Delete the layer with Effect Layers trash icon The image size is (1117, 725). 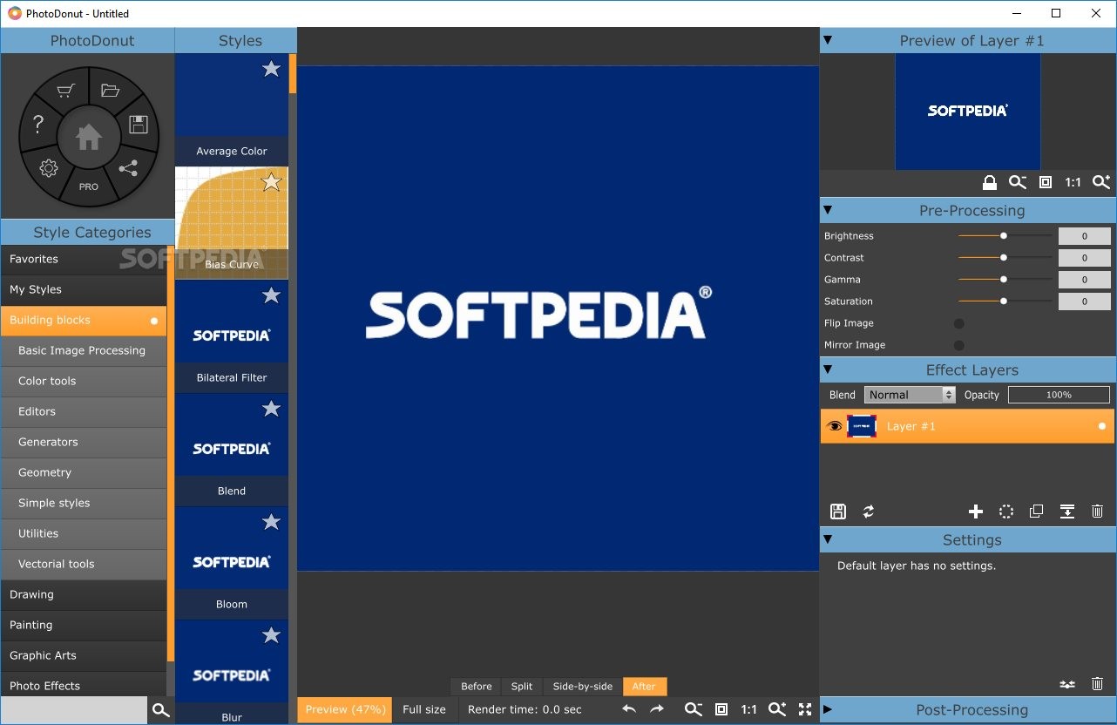tap(1098, 512)
